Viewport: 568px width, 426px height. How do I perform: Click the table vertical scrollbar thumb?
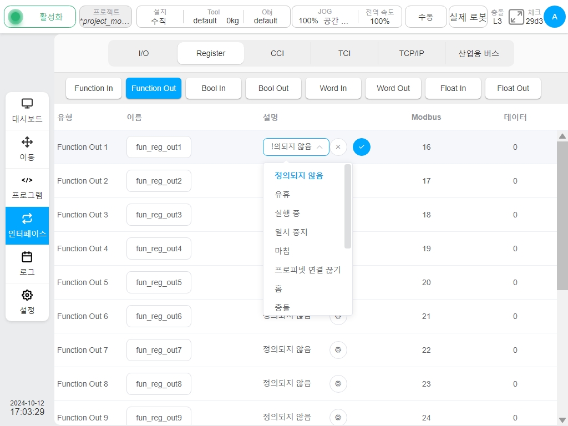coord(562,216)
